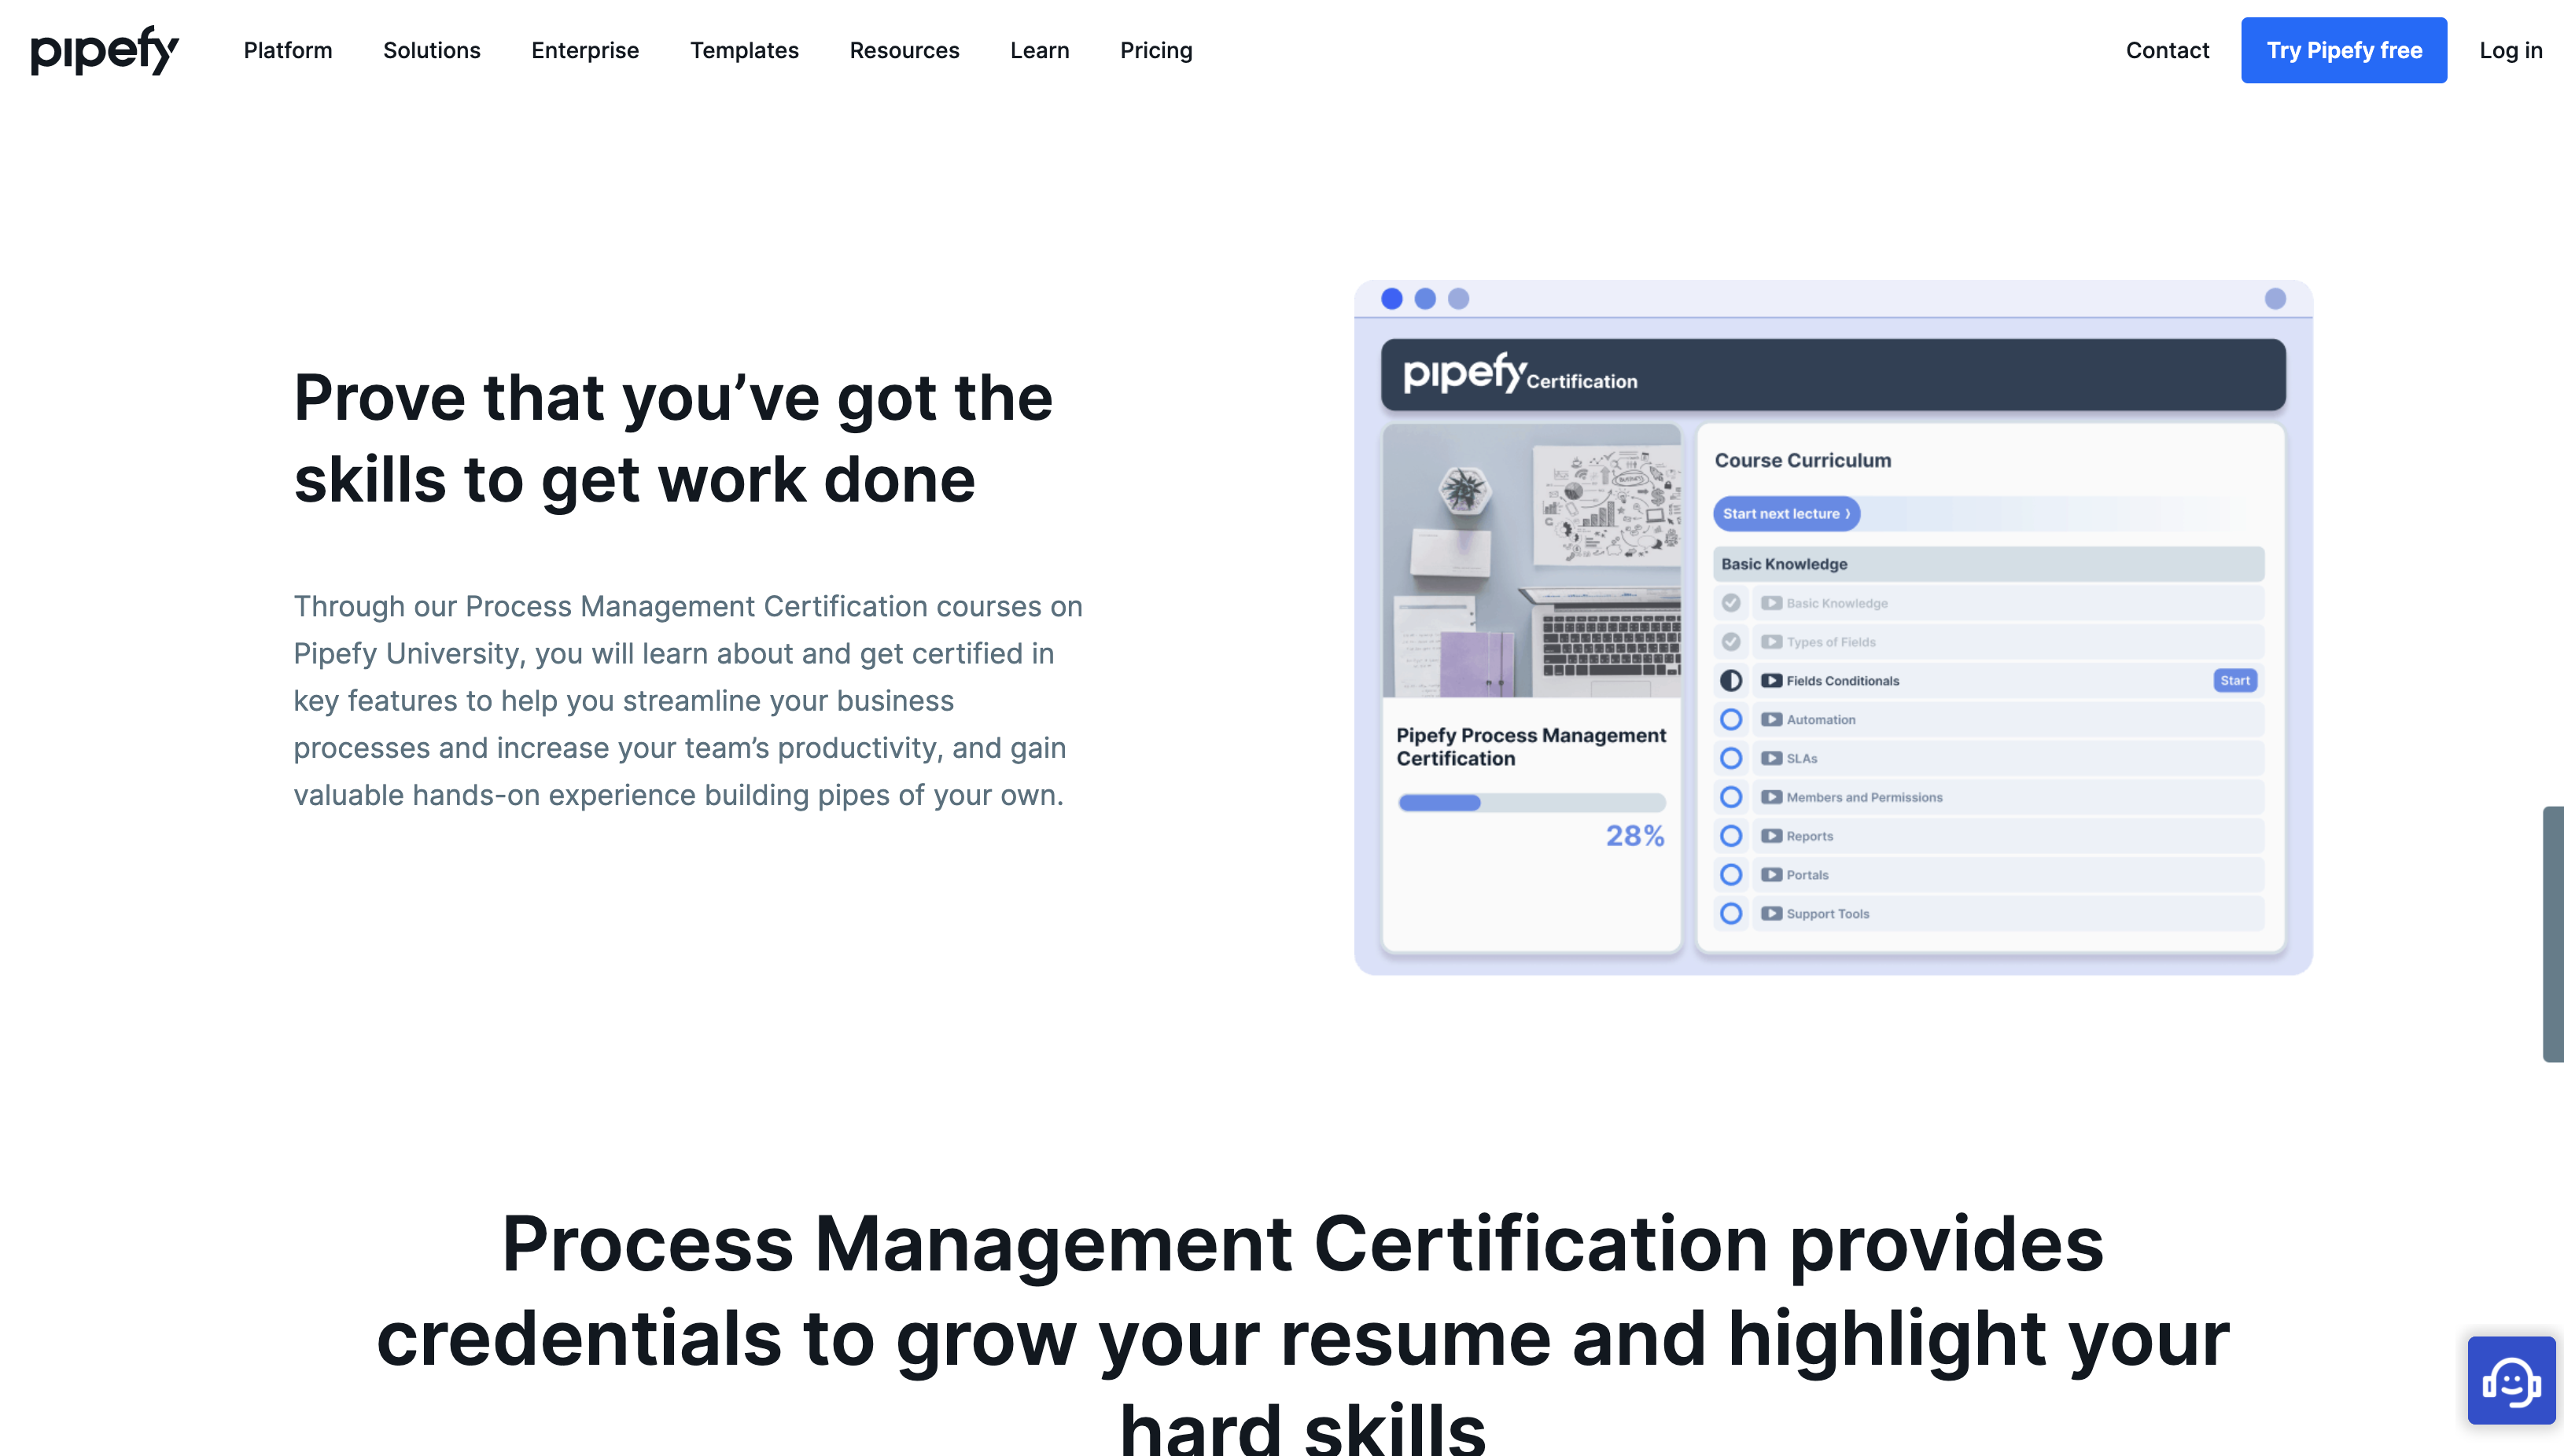The height and width of the screenshot is (1456, 2564).
Task: Click the Try Pipefy free button
Action: 2344,50
